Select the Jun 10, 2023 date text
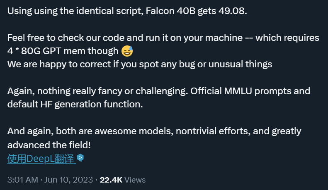Image resolution: width=328 pixels, height=190 pixels. click(68, 180)
